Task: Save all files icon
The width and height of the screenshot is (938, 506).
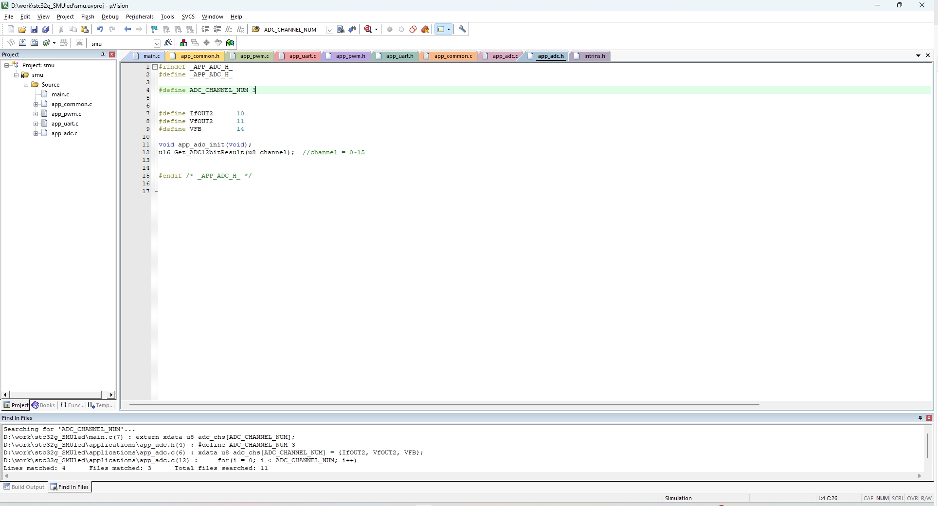Action: 46,29
